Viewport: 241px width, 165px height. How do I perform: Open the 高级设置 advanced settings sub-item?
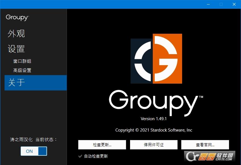pos(22,70)
